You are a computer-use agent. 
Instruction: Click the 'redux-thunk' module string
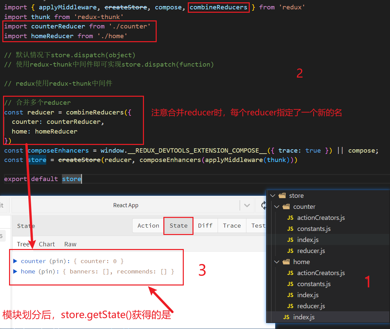99,17
